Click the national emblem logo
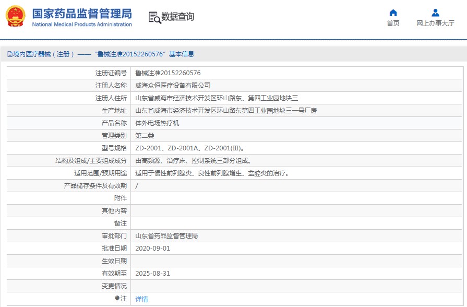Viewport: 467px width, 307px height. click(x=16, y=16)
